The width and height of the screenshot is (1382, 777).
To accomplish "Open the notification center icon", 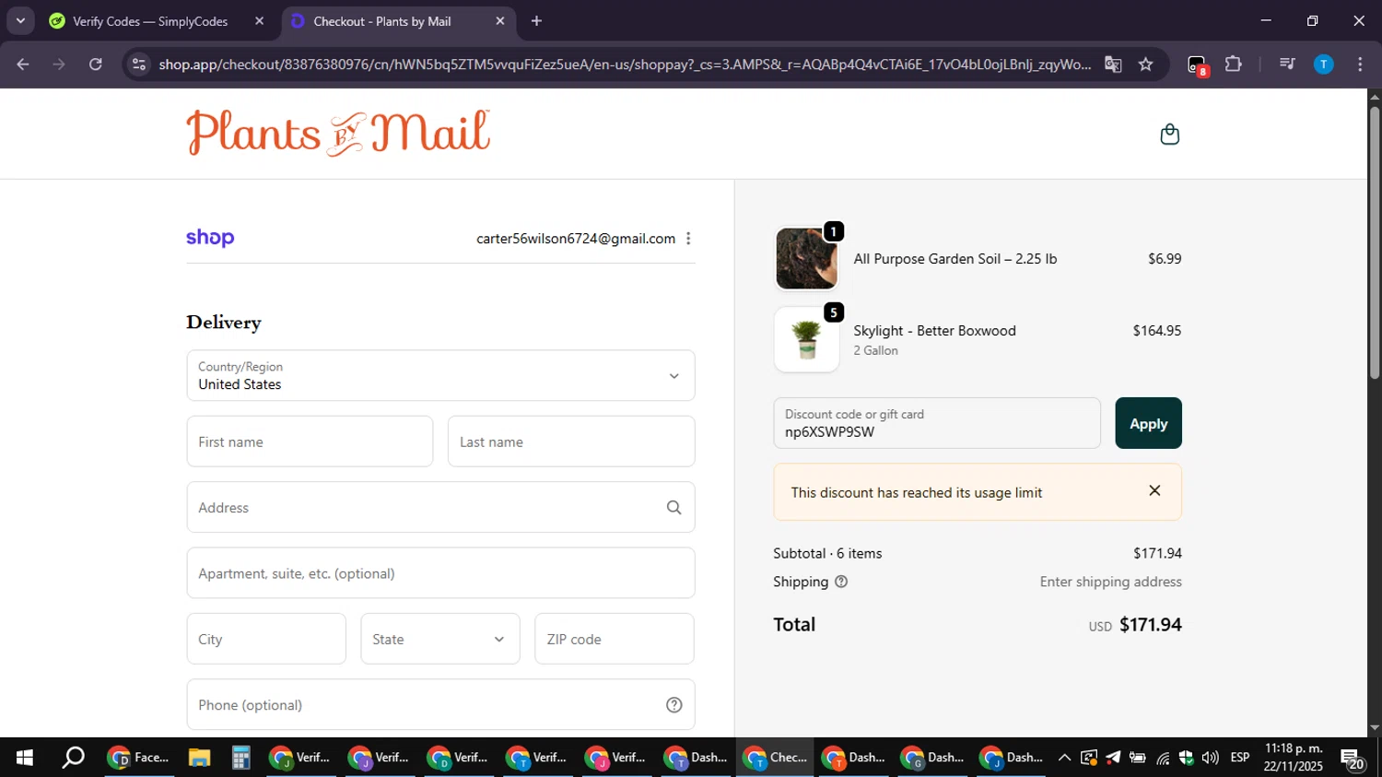I will click(x=1352, y=759).
